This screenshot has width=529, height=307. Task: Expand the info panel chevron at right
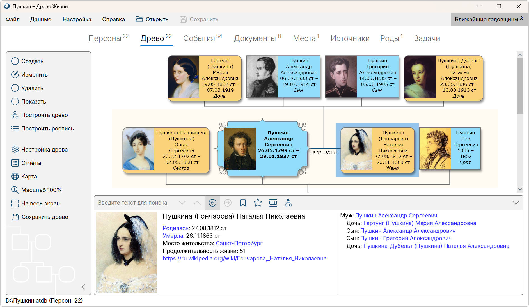point(516,203)
